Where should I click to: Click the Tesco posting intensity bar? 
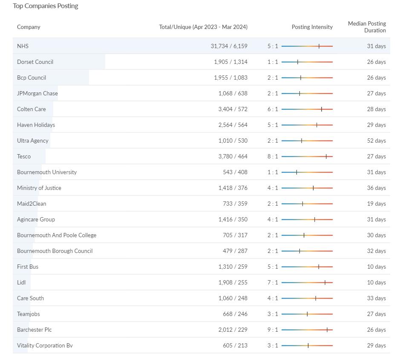pos(307,156)
